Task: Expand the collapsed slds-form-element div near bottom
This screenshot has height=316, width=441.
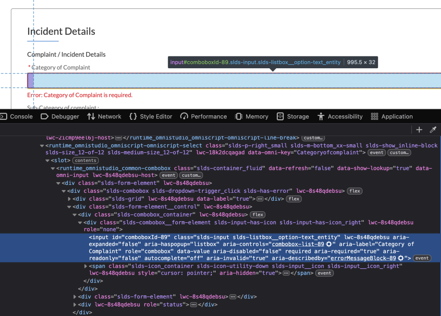Action: [75, 297]
